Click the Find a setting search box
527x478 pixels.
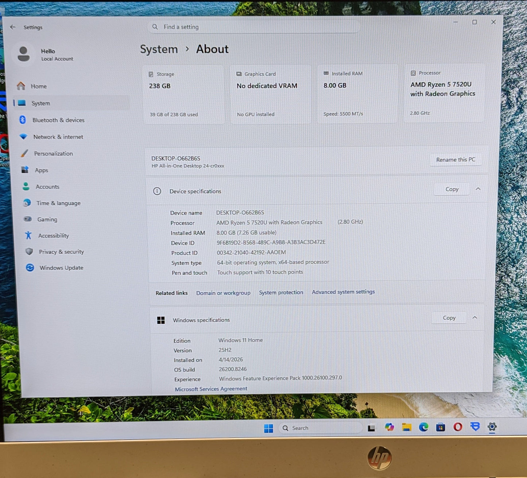(253, 27)
